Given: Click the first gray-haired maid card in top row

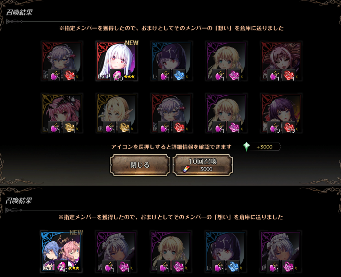Looking at the screenshot, I should 62,61.
